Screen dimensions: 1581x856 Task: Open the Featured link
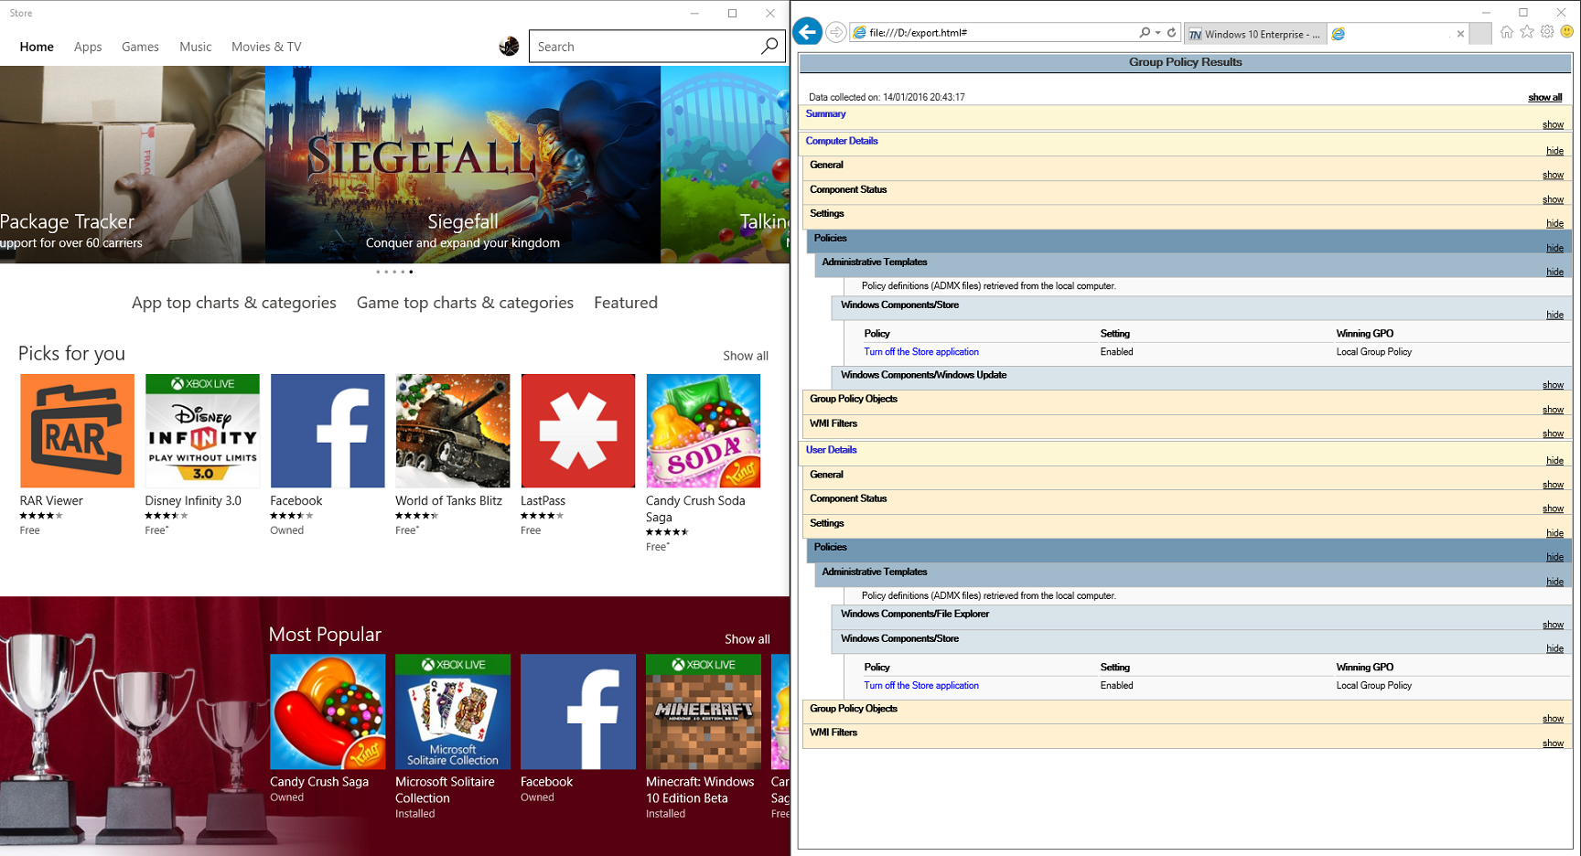pyautogui.click(x=626, y=303)
